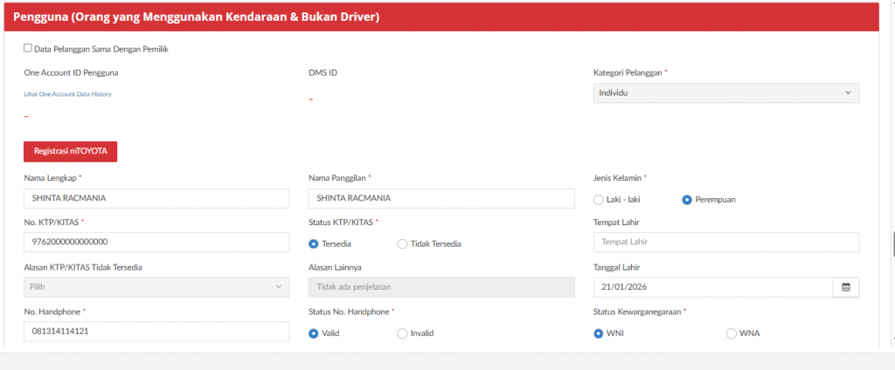Tick Data Pelanggan Sama Dengan Pemilik checkbox
This screenshot has height=370, width=895.
pos(28,49)
